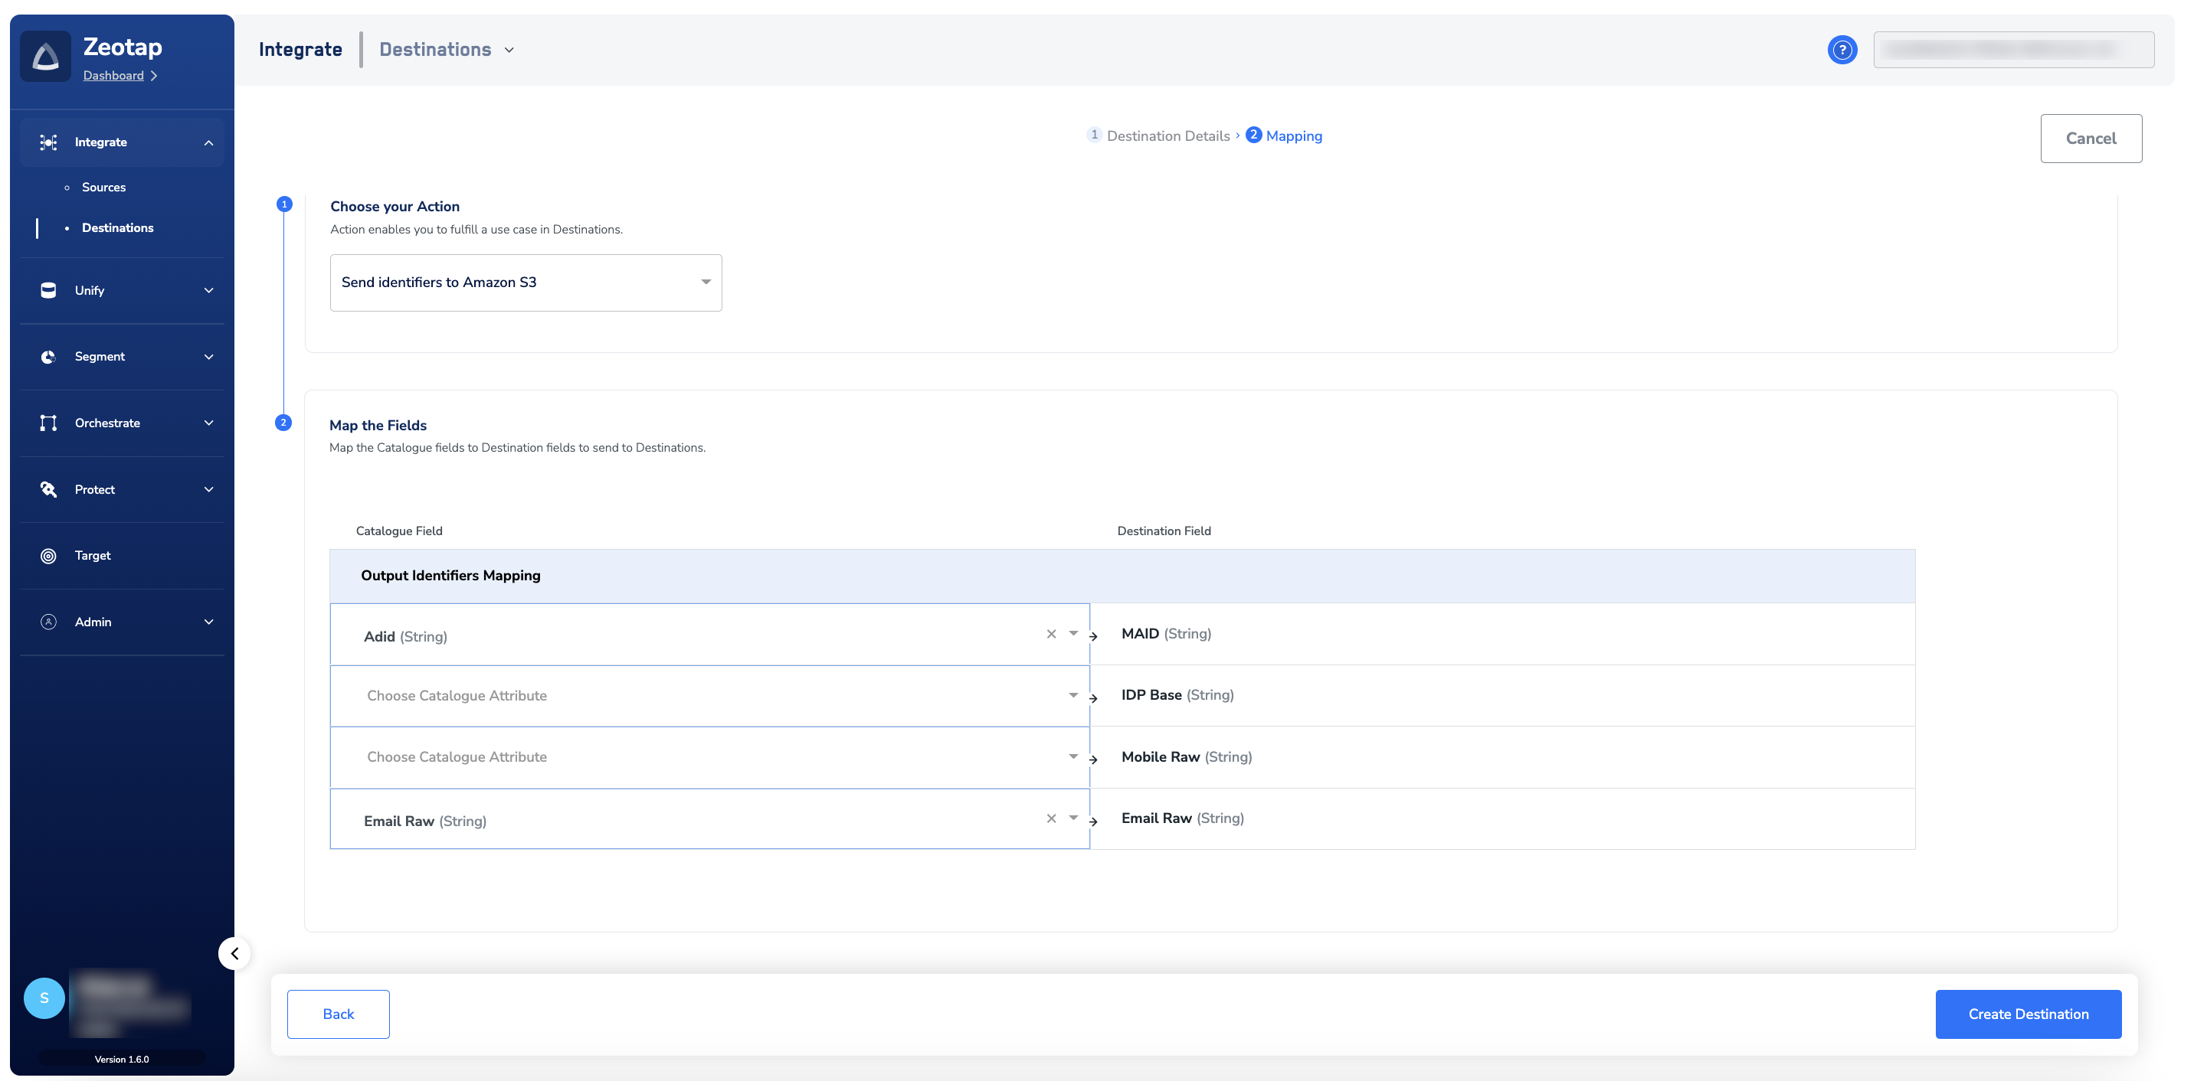Clear the Adid catalogue field selection

pos(1051,634)
